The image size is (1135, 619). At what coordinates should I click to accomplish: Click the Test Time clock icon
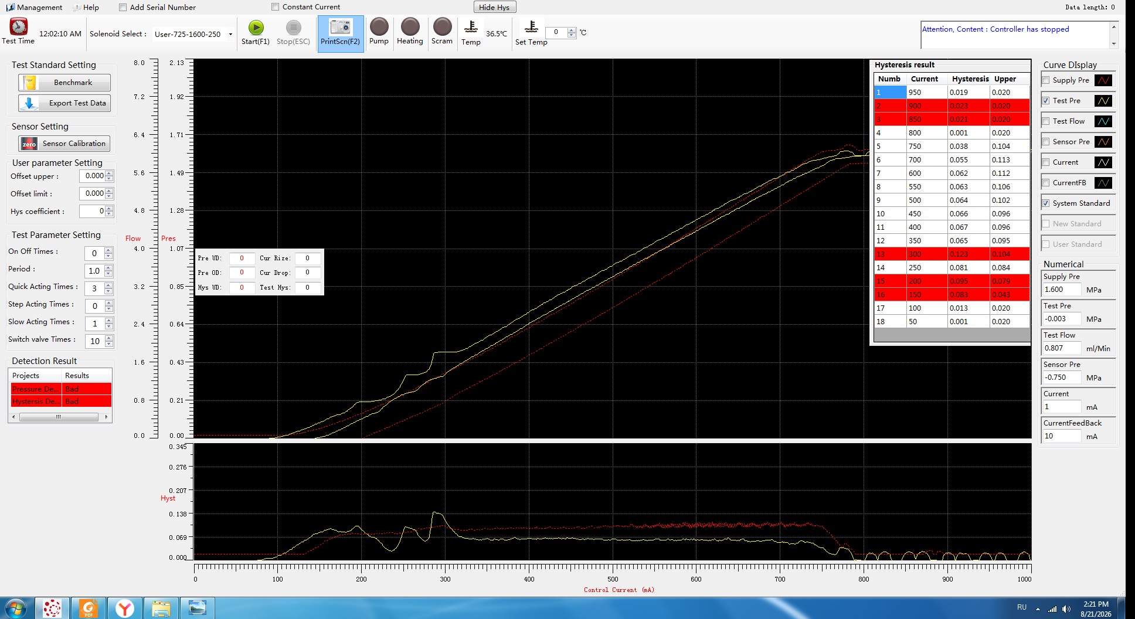[x=18, y=26]
